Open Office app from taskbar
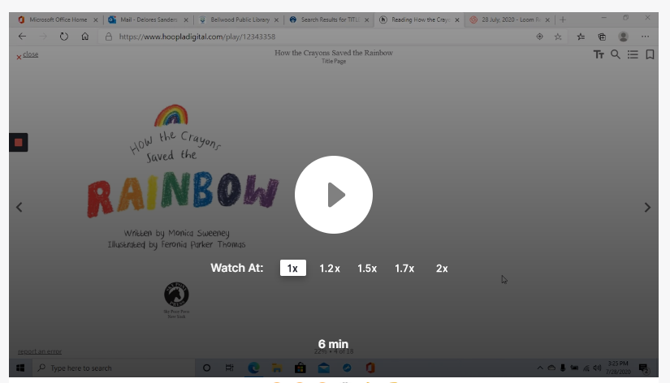 point(370,368)
